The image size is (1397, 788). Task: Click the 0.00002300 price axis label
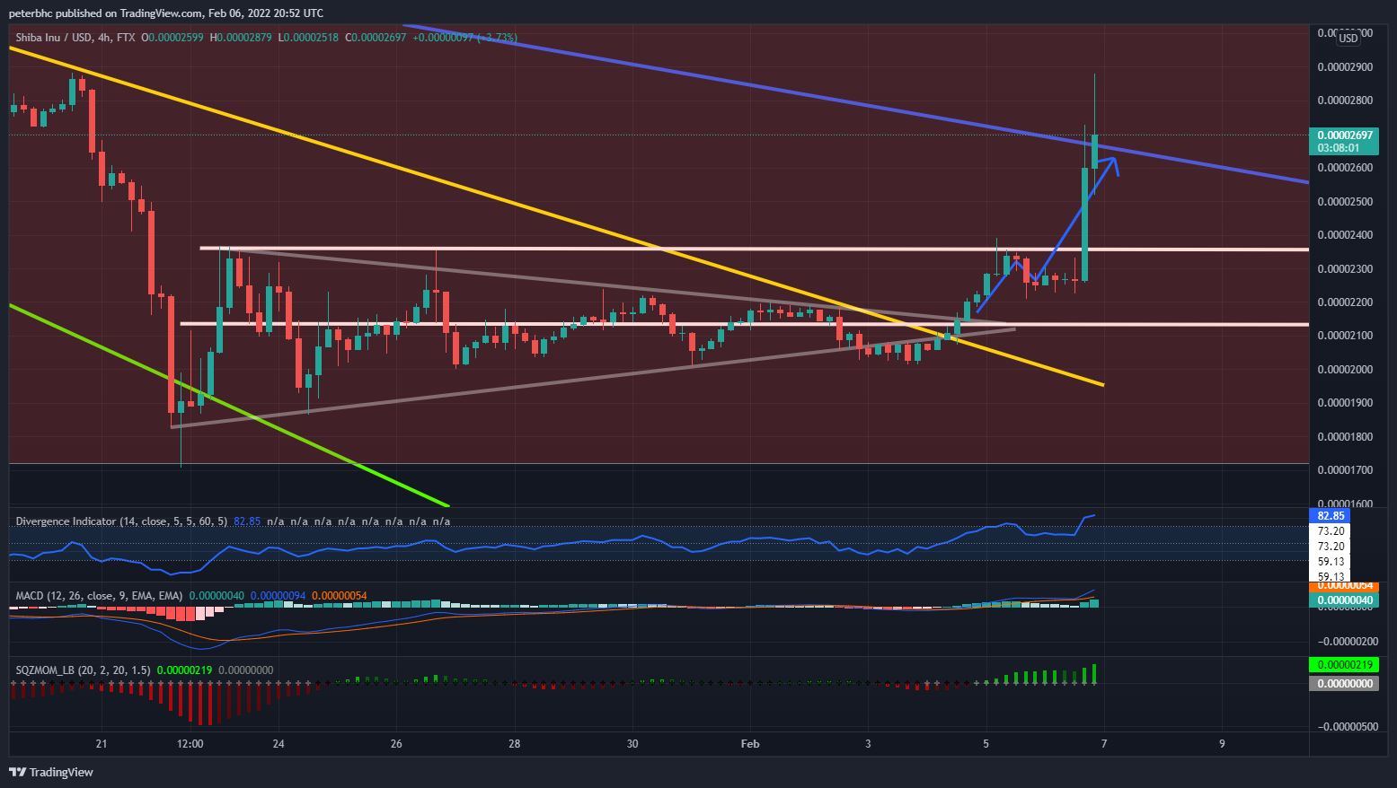tap(1345, 269)
